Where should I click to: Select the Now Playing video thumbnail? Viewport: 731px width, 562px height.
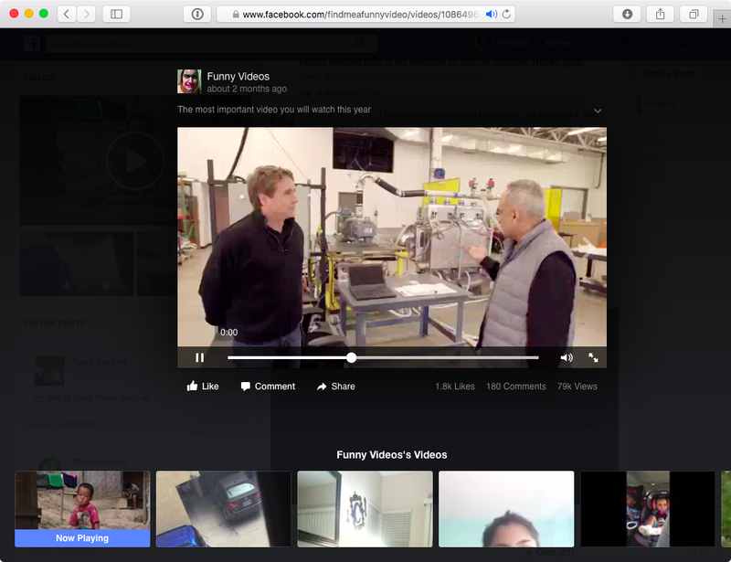tap(82, 509)
